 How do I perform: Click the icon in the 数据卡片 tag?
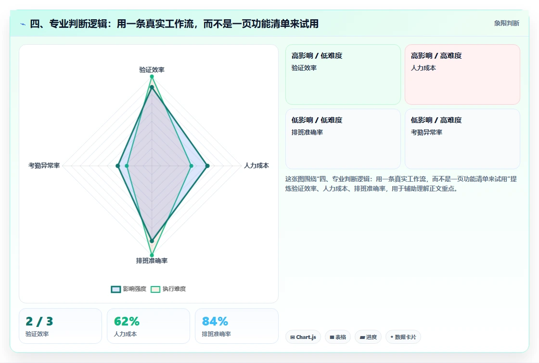[392, 337]
